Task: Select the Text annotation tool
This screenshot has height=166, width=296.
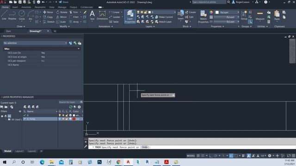Action: click(92, 15)
